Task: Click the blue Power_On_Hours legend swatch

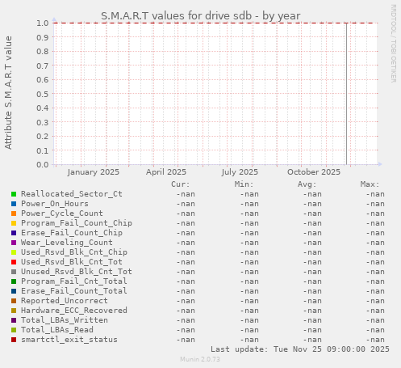Action: [14, 204]
